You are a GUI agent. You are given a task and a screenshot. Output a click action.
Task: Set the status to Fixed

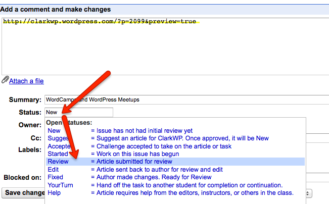[x=55, y=177]
